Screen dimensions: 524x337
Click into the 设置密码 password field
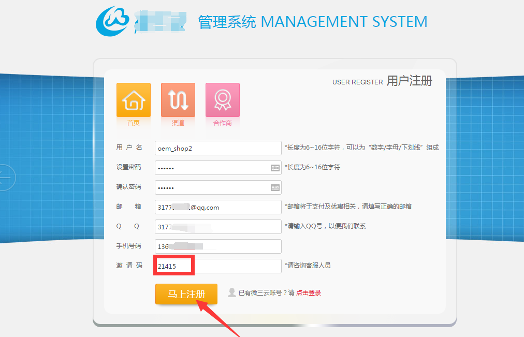(x=212, y=168)
